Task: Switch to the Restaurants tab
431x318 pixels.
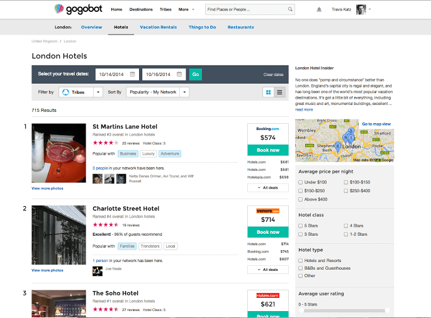Action: click(x=241, y=27)
